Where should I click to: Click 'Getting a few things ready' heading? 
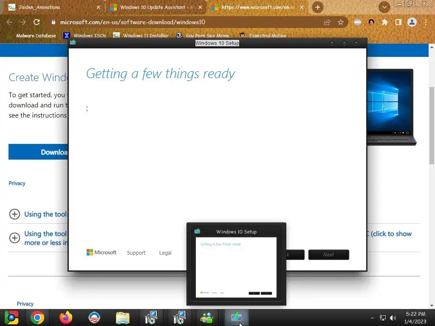pyautogui.click(x=161, y=74)
